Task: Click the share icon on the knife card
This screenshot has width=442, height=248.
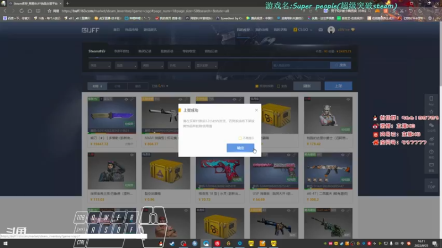Action: (x=132, y=99)
